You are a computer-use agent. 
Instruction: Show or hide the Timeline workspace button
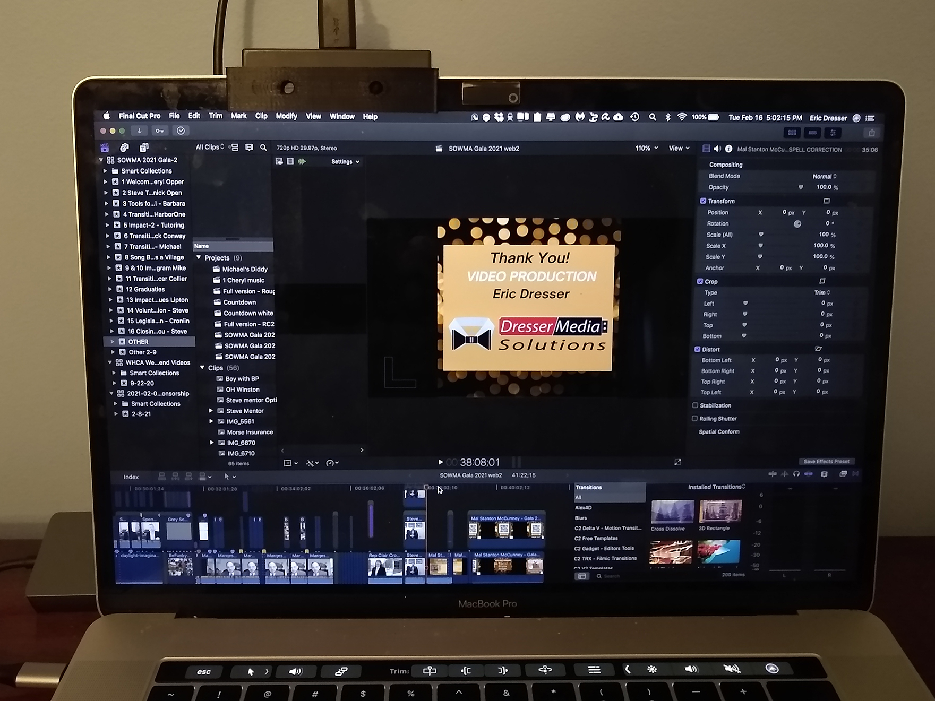(x=812, y=133)
